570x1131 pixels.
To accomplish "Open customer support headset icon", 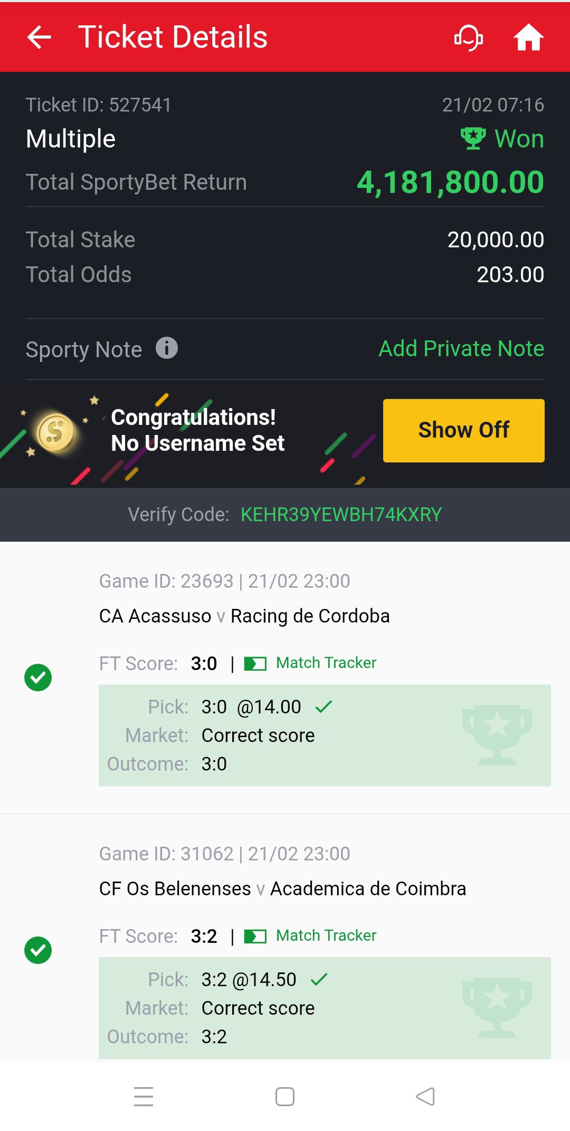I will coord(469,38).
